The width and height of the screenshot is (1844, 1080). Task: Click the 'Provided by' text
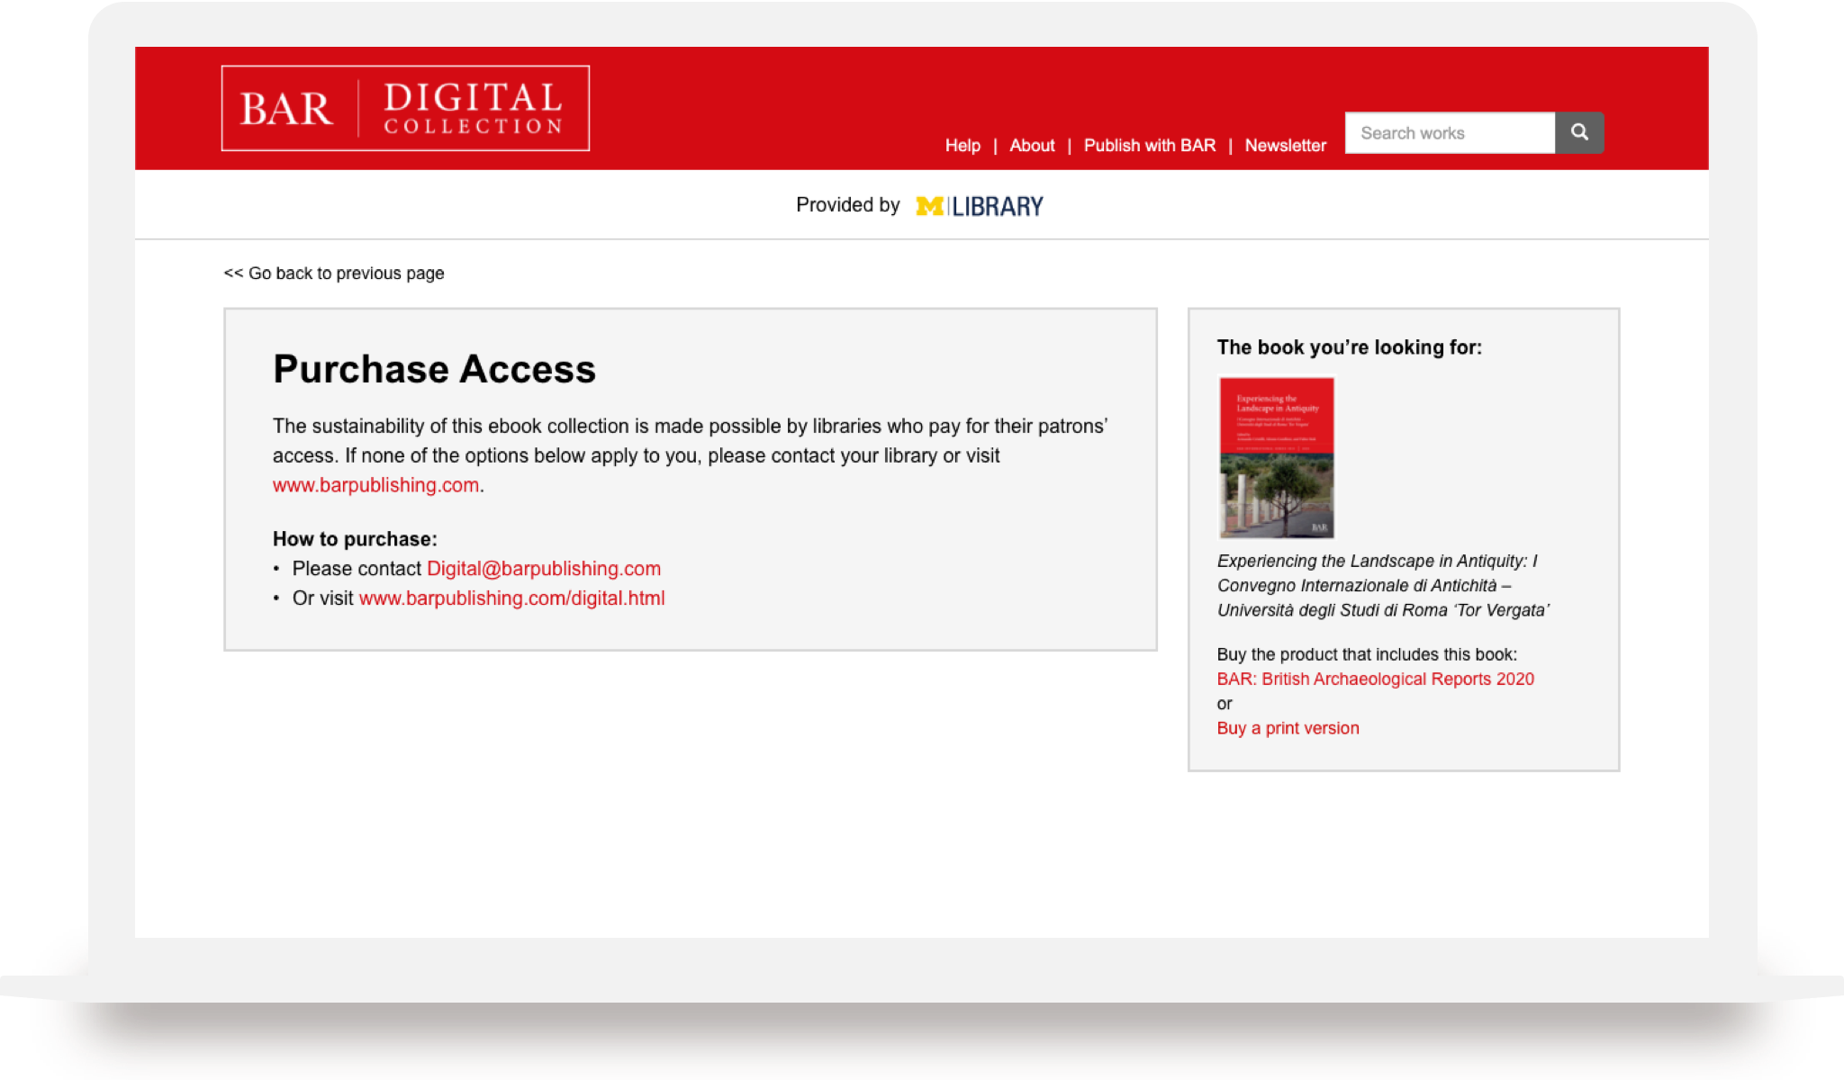pyautogui.click(x=848, y=205)
